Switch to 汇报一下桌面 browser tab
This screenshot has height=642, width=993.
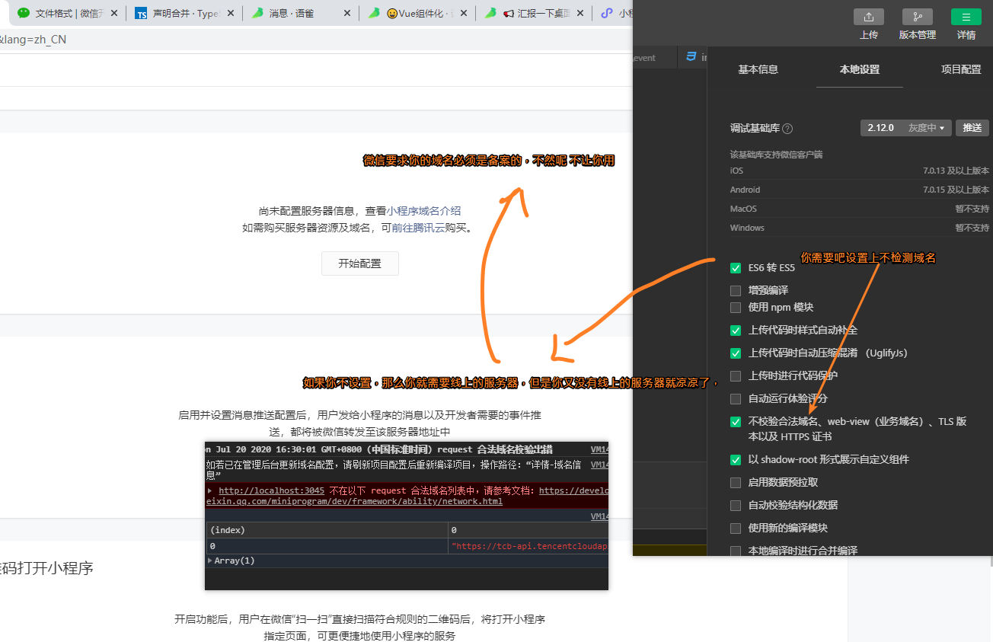[x=535, y=13]
